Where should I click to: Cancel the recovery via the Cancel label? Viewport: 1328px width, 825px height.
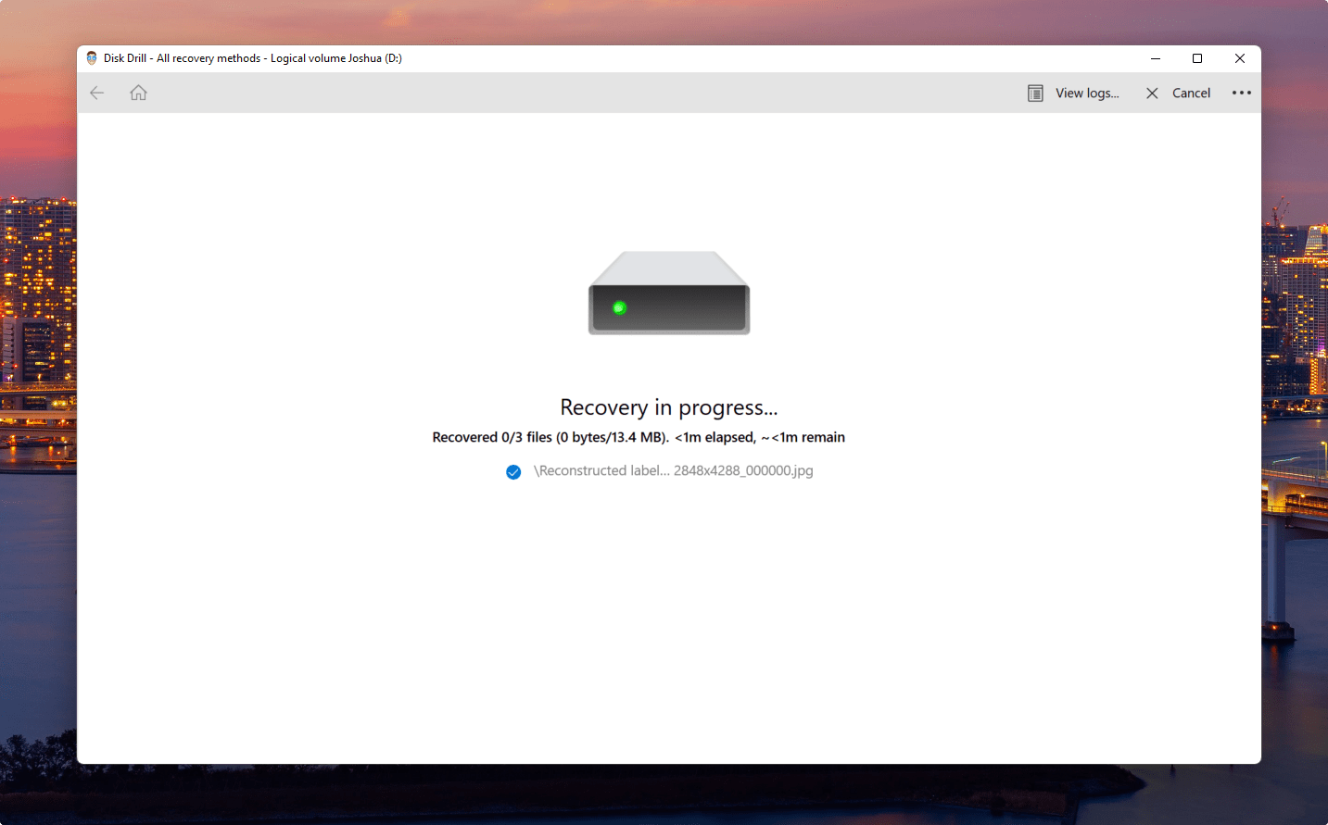1191,94
